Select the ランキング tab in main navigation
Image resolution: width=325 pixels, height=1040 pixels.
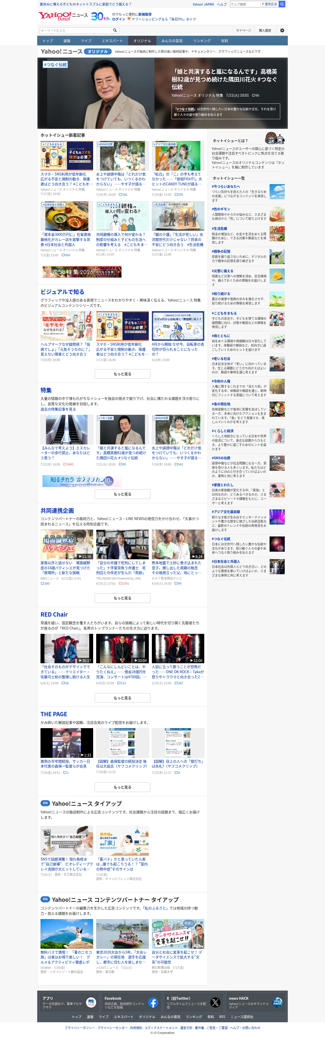coord(202,41)
